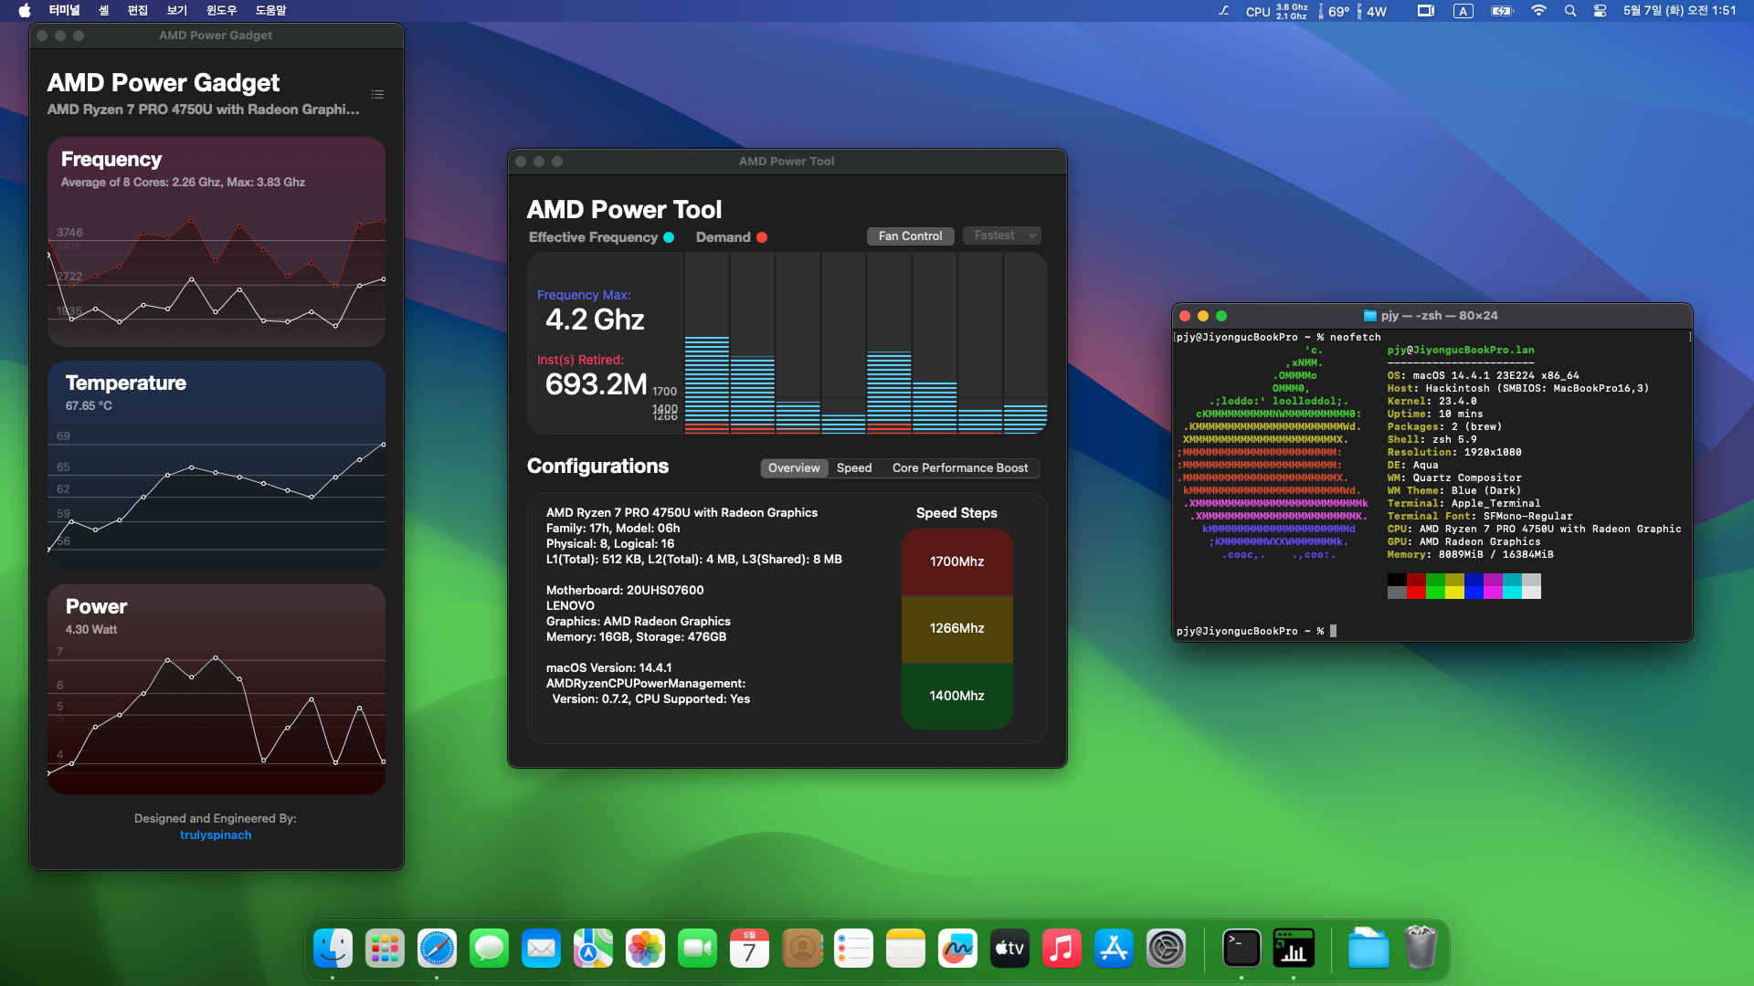Click the 1700Mhz speed step

pos(956,562)
